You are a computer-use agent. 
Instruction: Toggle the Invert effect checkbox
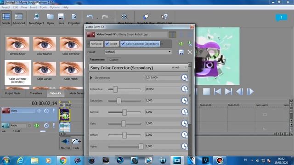pyautogui.click(x=107, y=44)
